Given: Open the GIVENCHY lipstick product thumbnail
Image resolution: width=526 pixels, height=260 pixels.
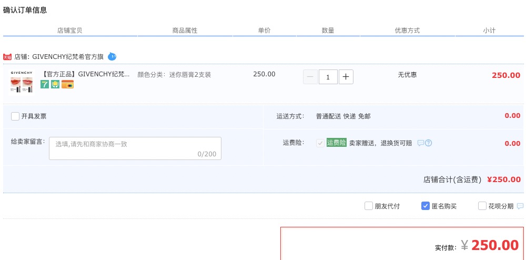Looking at the screenshot, I should (22, 82).
